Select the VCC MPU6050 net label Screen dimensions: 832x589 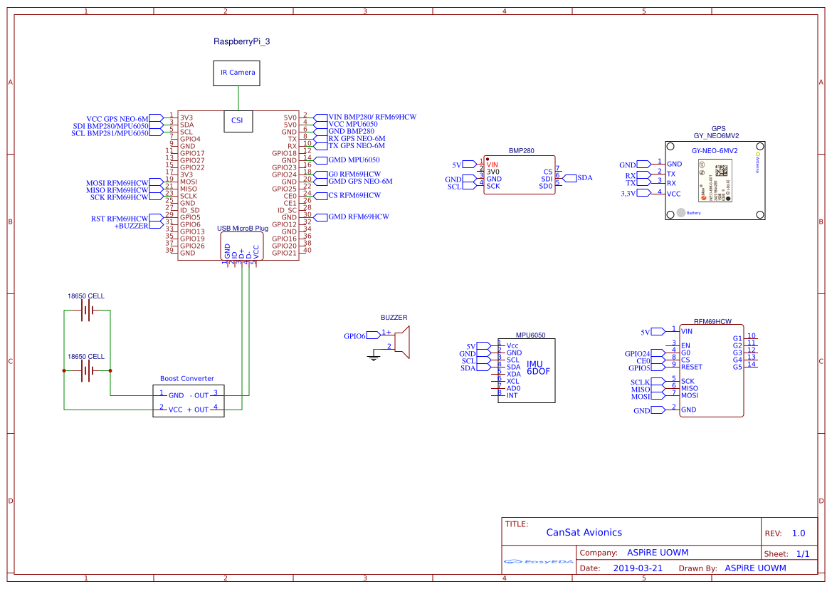point(354,124)
